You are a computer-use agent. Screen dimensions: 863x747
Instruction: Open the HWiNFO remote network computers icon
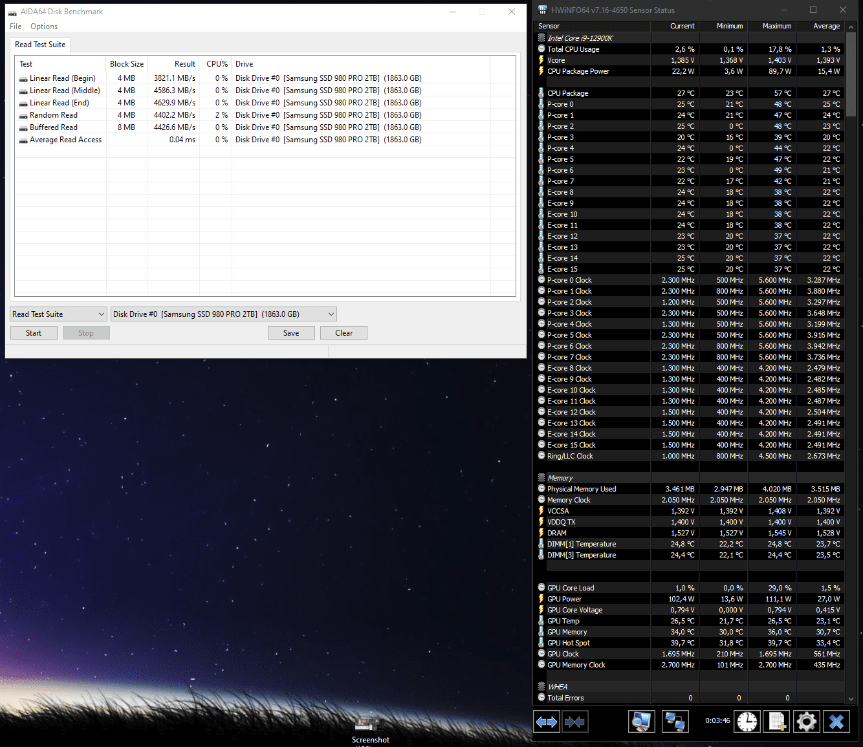point(675,721)
